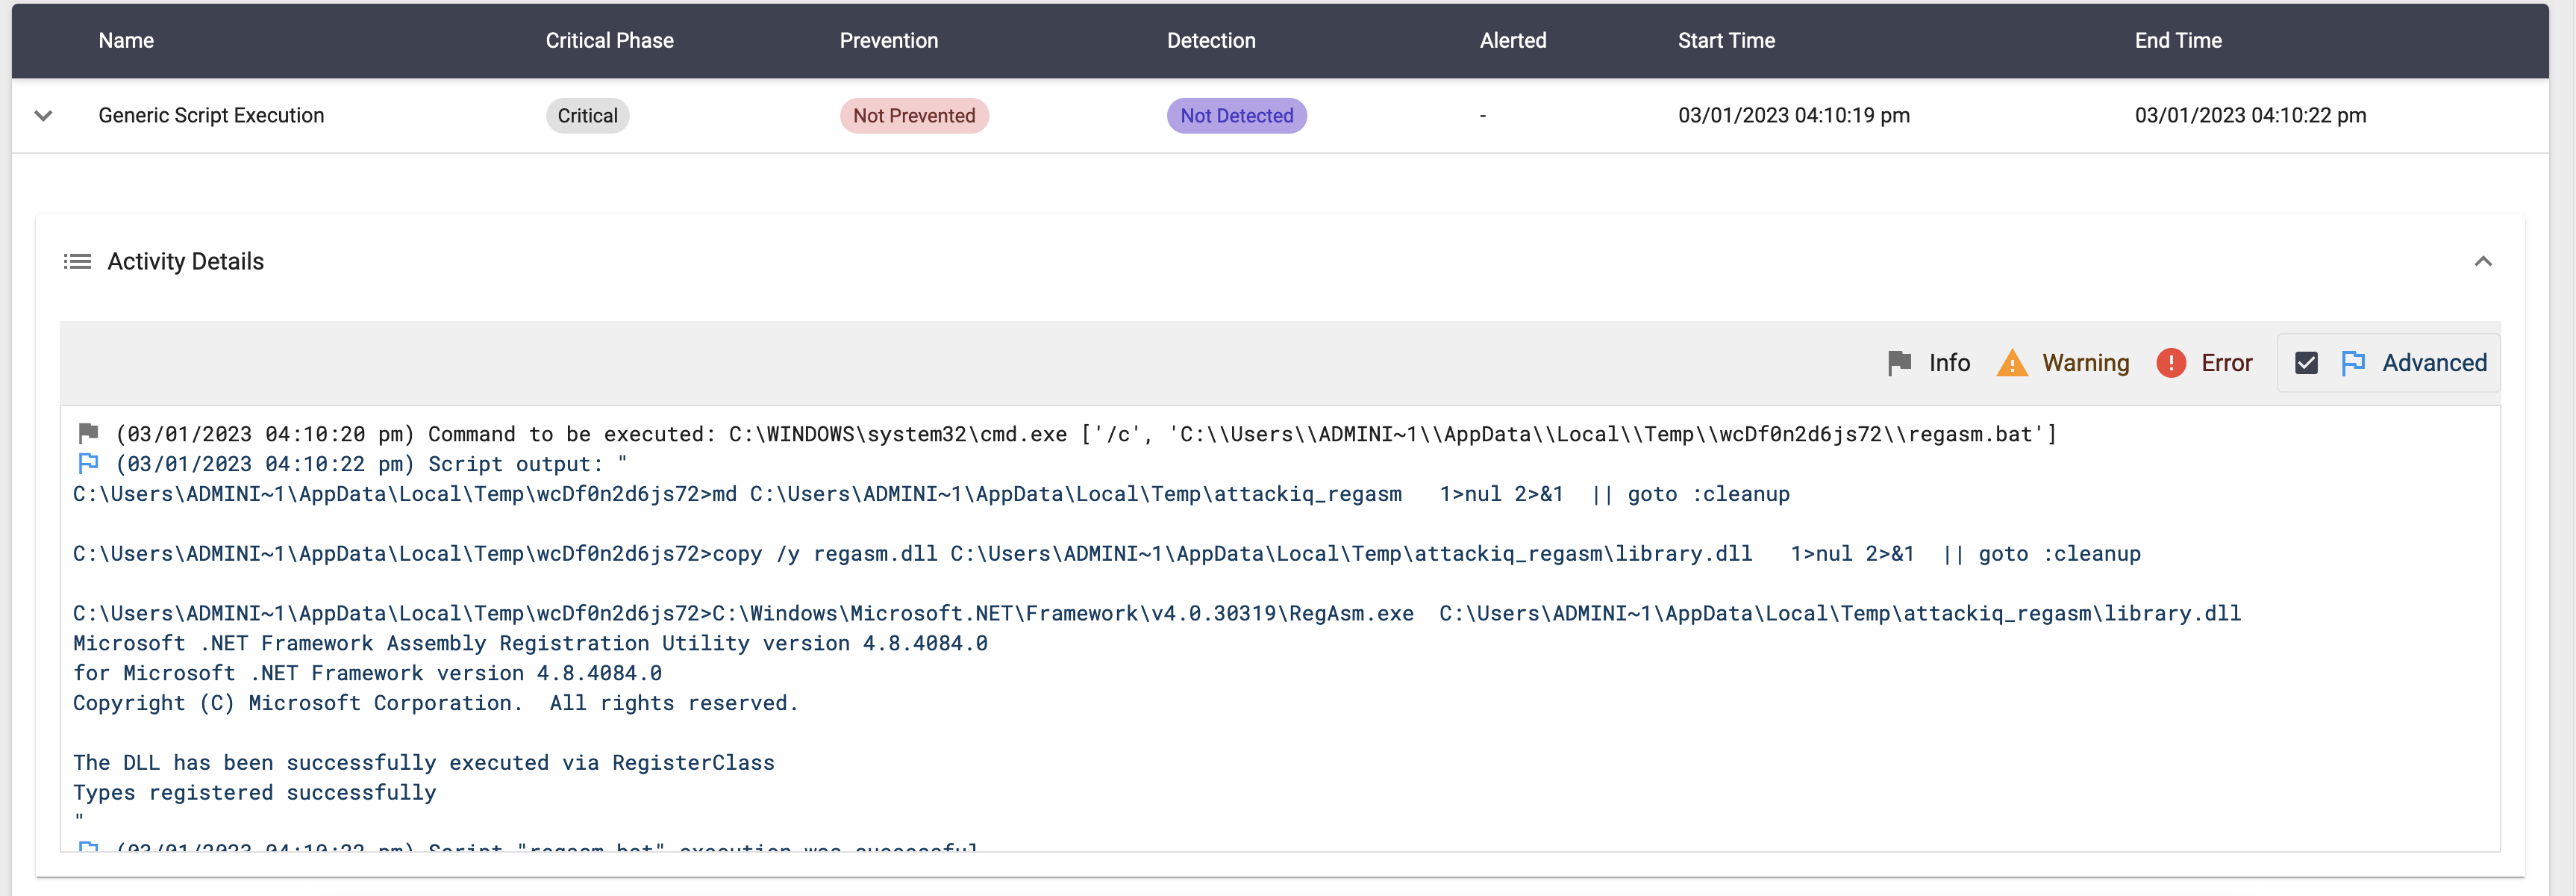Click the Start Time column header
This screenshot has height=896, width=2576.
coord(1725,41)
